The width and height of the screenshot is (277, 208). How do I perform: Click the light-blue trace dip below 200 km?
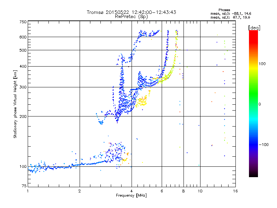(x=101, y=122)
